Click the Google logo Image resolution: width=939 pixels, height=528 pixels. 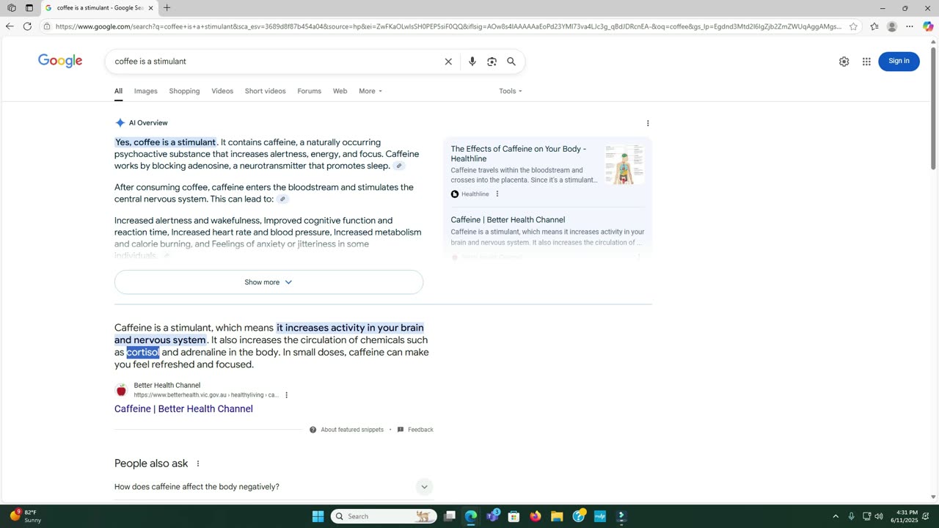[60, 61]
